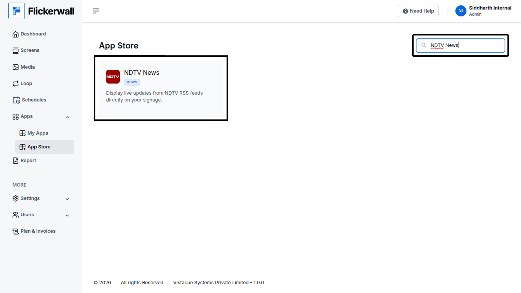Click the Media image icon

pyautogui.click(x=16, y=67)
